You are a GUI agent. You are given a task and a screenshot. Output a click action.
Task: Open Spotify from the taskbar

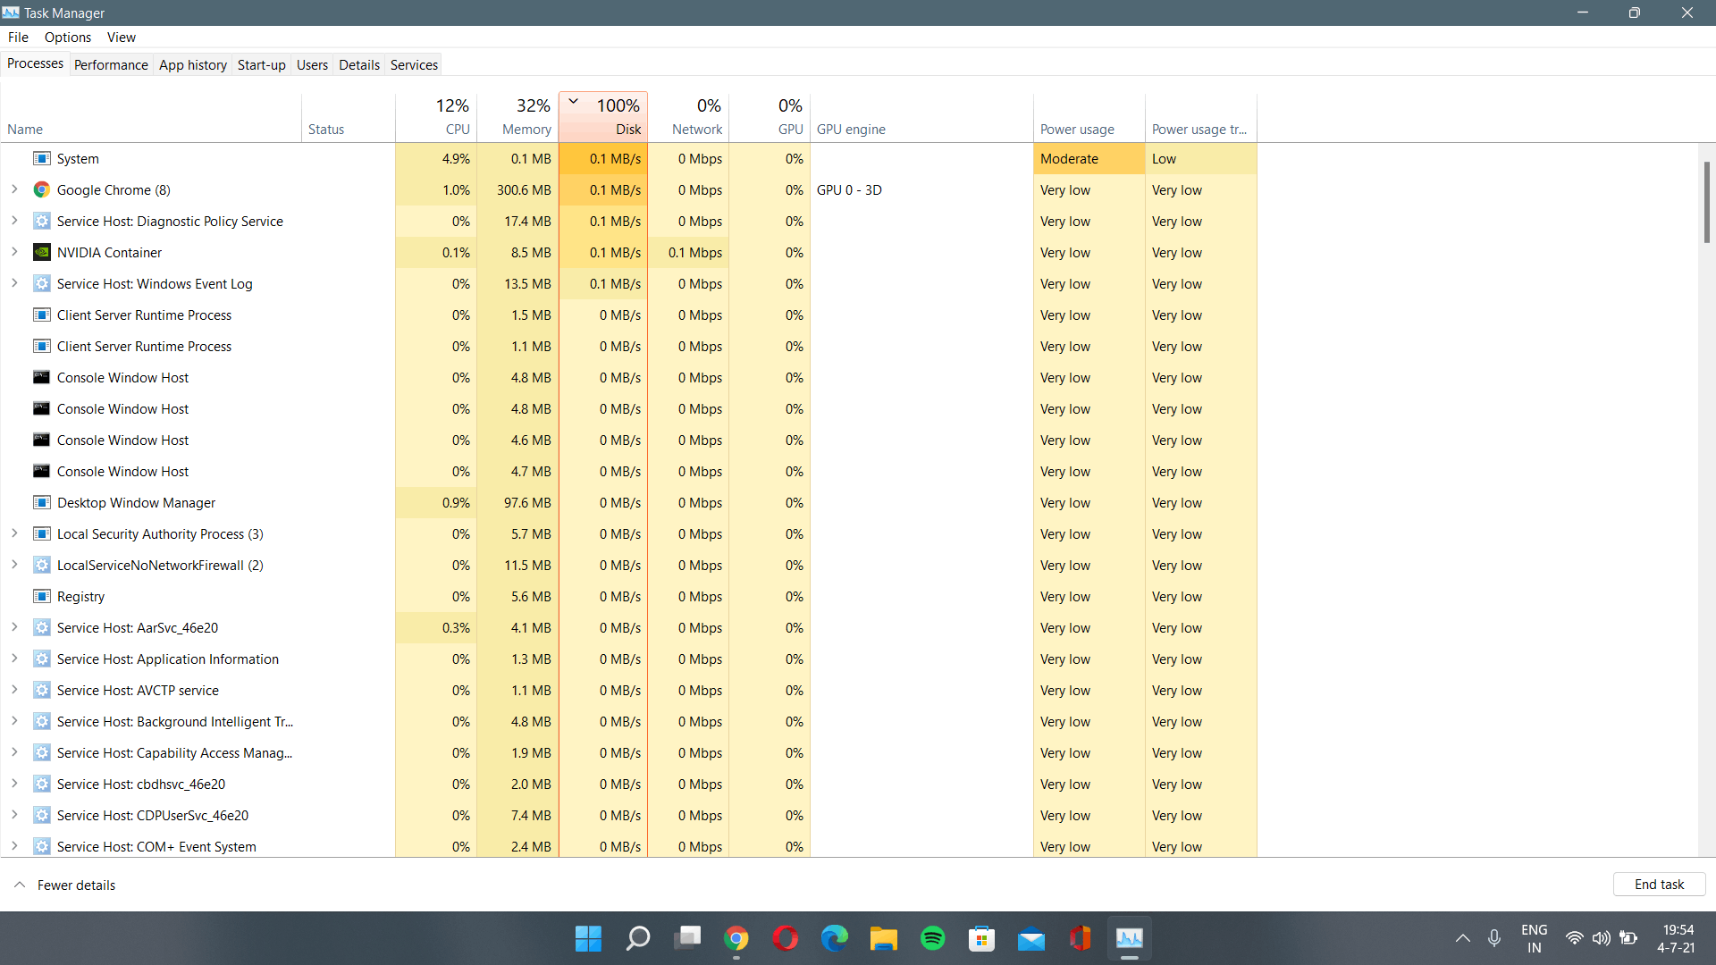(x=932, y=938)
